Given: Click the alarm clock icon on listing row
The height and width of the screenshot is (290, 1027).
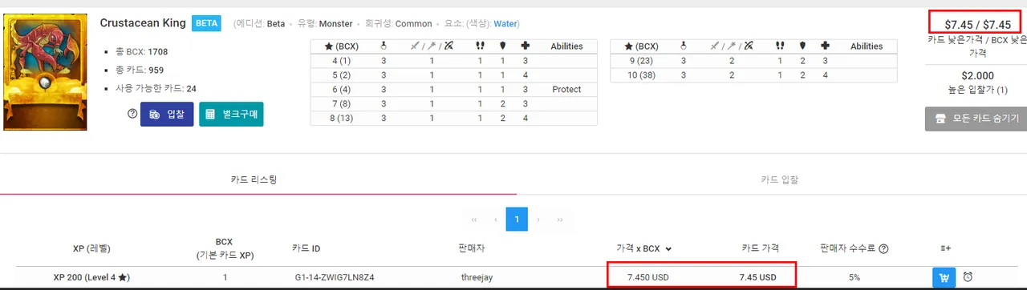Looking at the screenshot, I should (x=968, y=277).
